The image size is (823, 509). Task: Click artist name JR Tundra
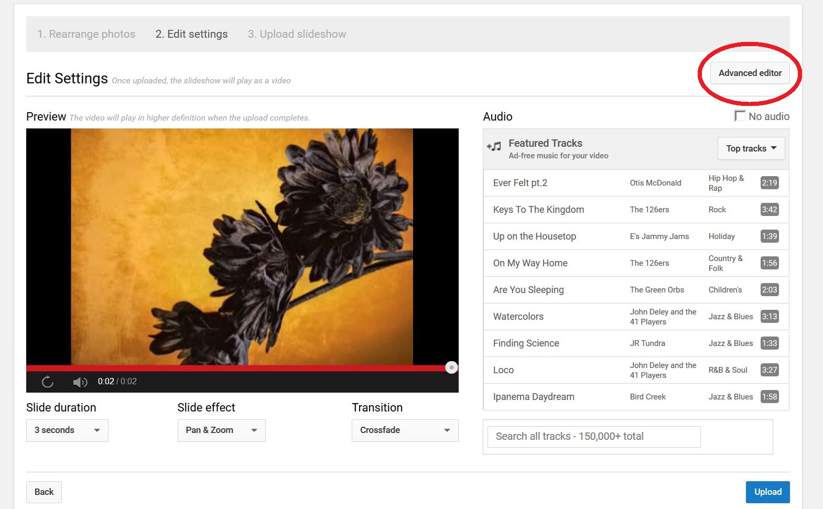coord(647,343)
